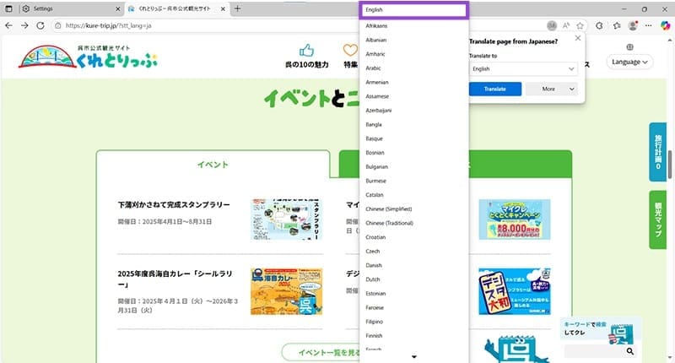
Task: Switch to the Settings browser tab
Action: point(59,8)
